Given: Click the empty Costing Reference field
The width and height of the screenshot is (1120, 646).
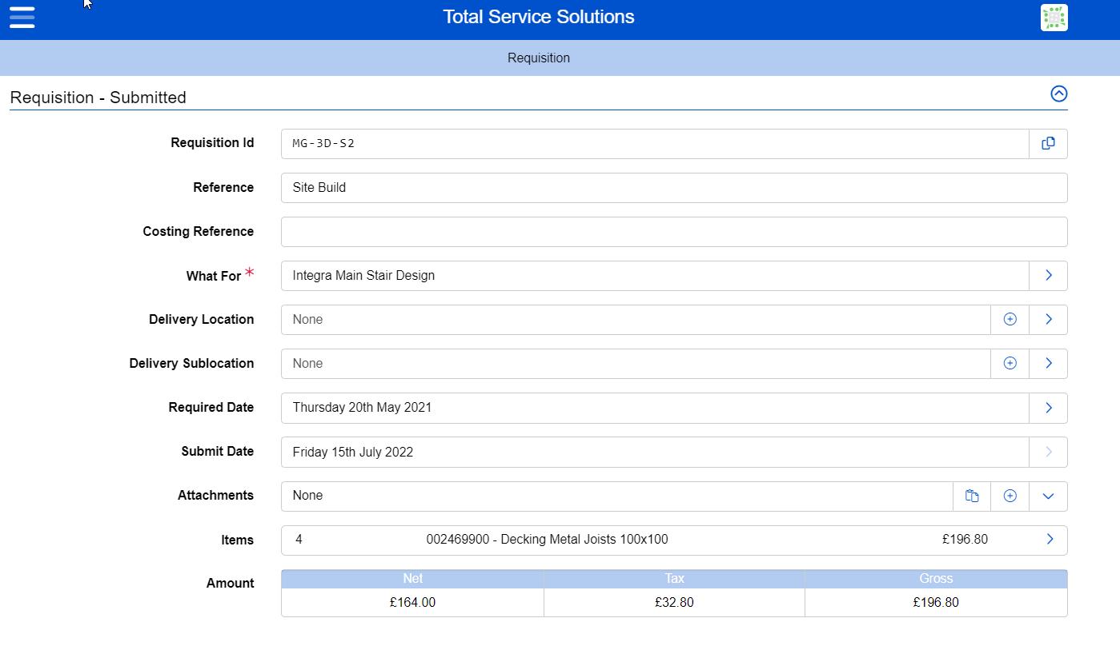Looking at the screenshot, I should pyautogui.click(x=674, y=232).
